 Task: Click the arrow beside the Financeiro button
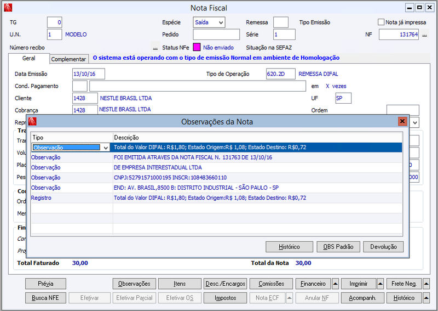pyautogui.click(x=335, y=284)
